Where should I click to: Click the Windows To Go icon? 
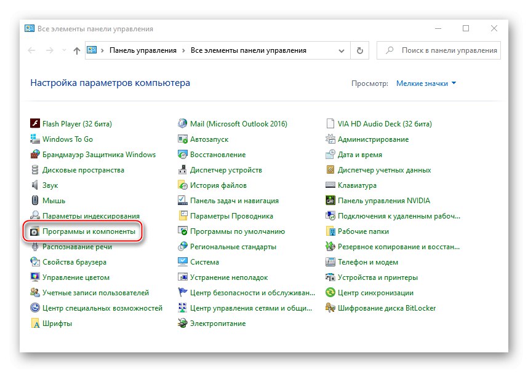35,139
